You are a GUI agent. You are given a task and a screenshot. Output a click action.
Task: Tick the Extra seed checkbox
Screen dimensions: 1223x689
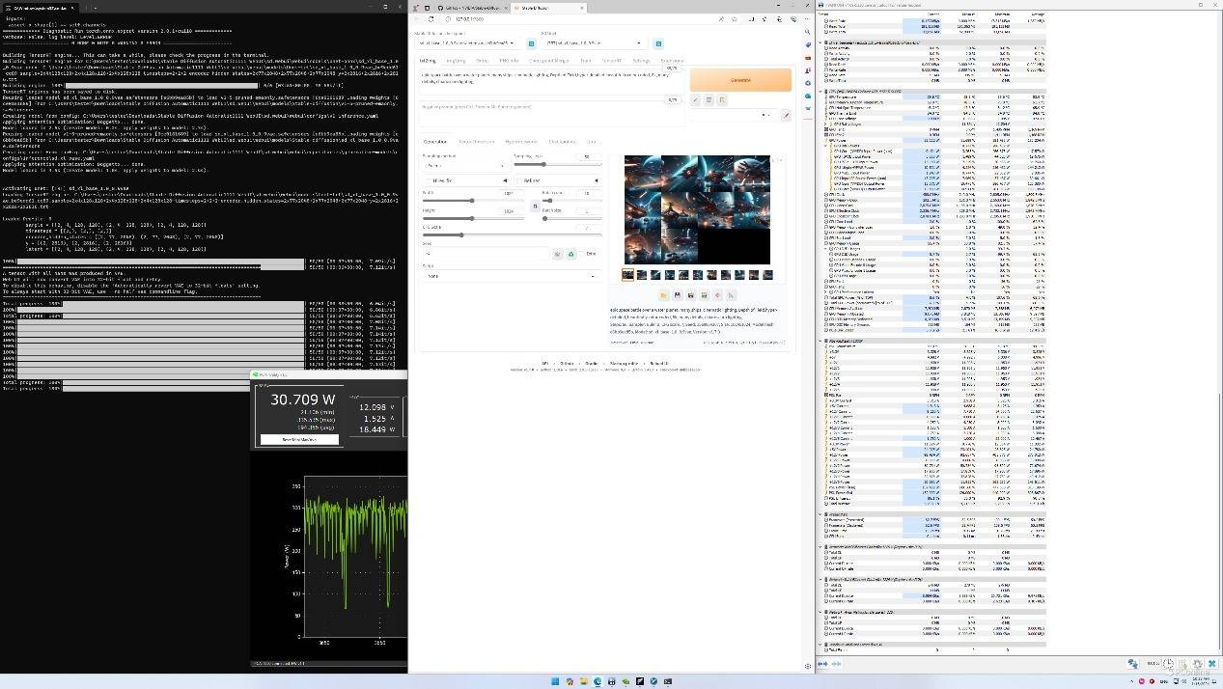coord(584,254)
